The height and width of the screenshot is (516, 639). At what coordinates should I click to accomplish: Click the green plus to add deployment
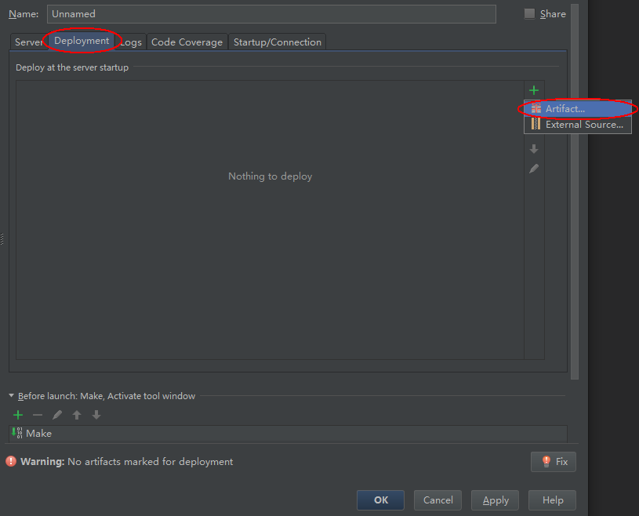(534, 89)
